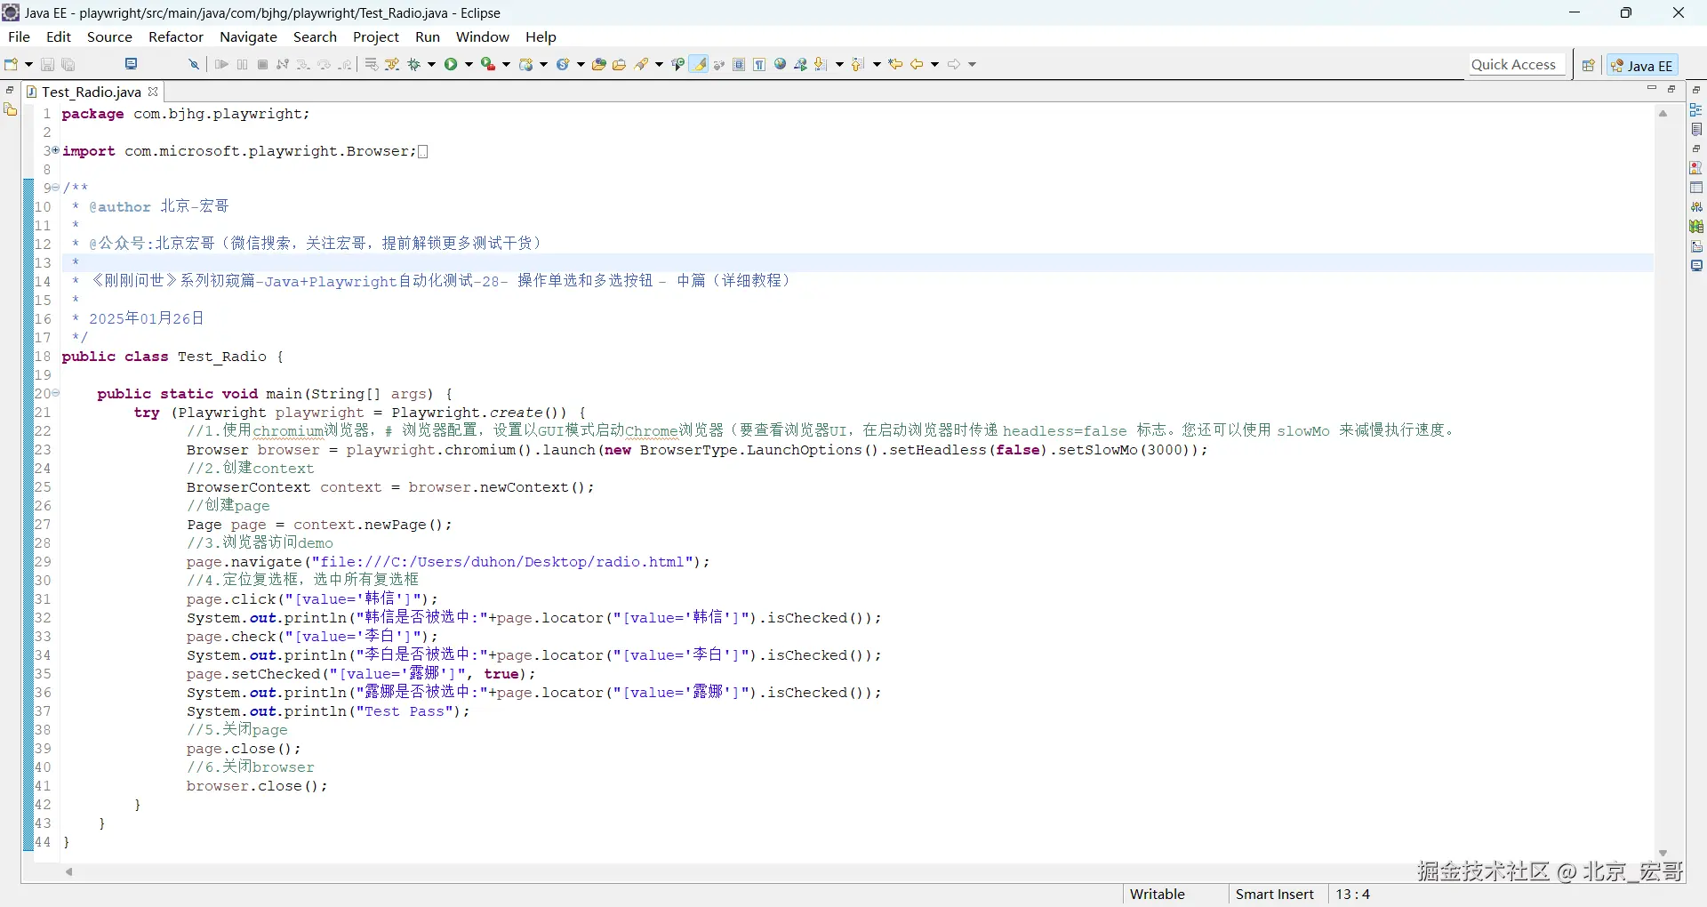
Task: Click the Next Annotation icon
Action: pyautogui.click(x=821, y=64)
